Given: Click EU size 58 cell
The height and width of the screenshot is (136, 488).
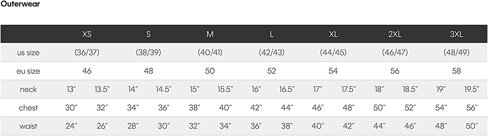Looking at the screenshot, I should [x=456, y=71].
